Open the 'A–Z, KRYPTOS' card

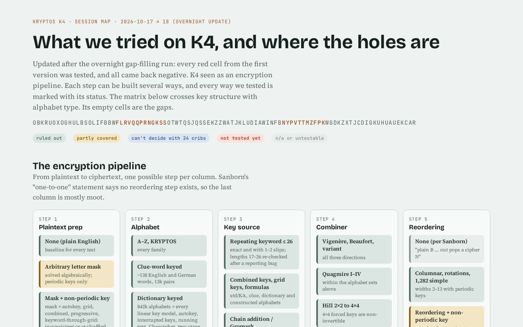click(x=169, y=246)
